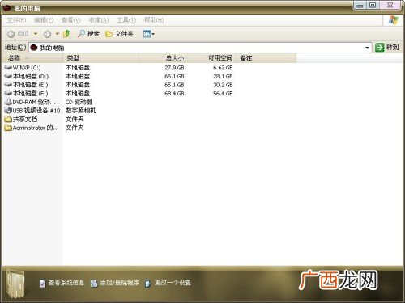
Task: Open the Back history dropdown arrow
Action: (x=36, y=34)
